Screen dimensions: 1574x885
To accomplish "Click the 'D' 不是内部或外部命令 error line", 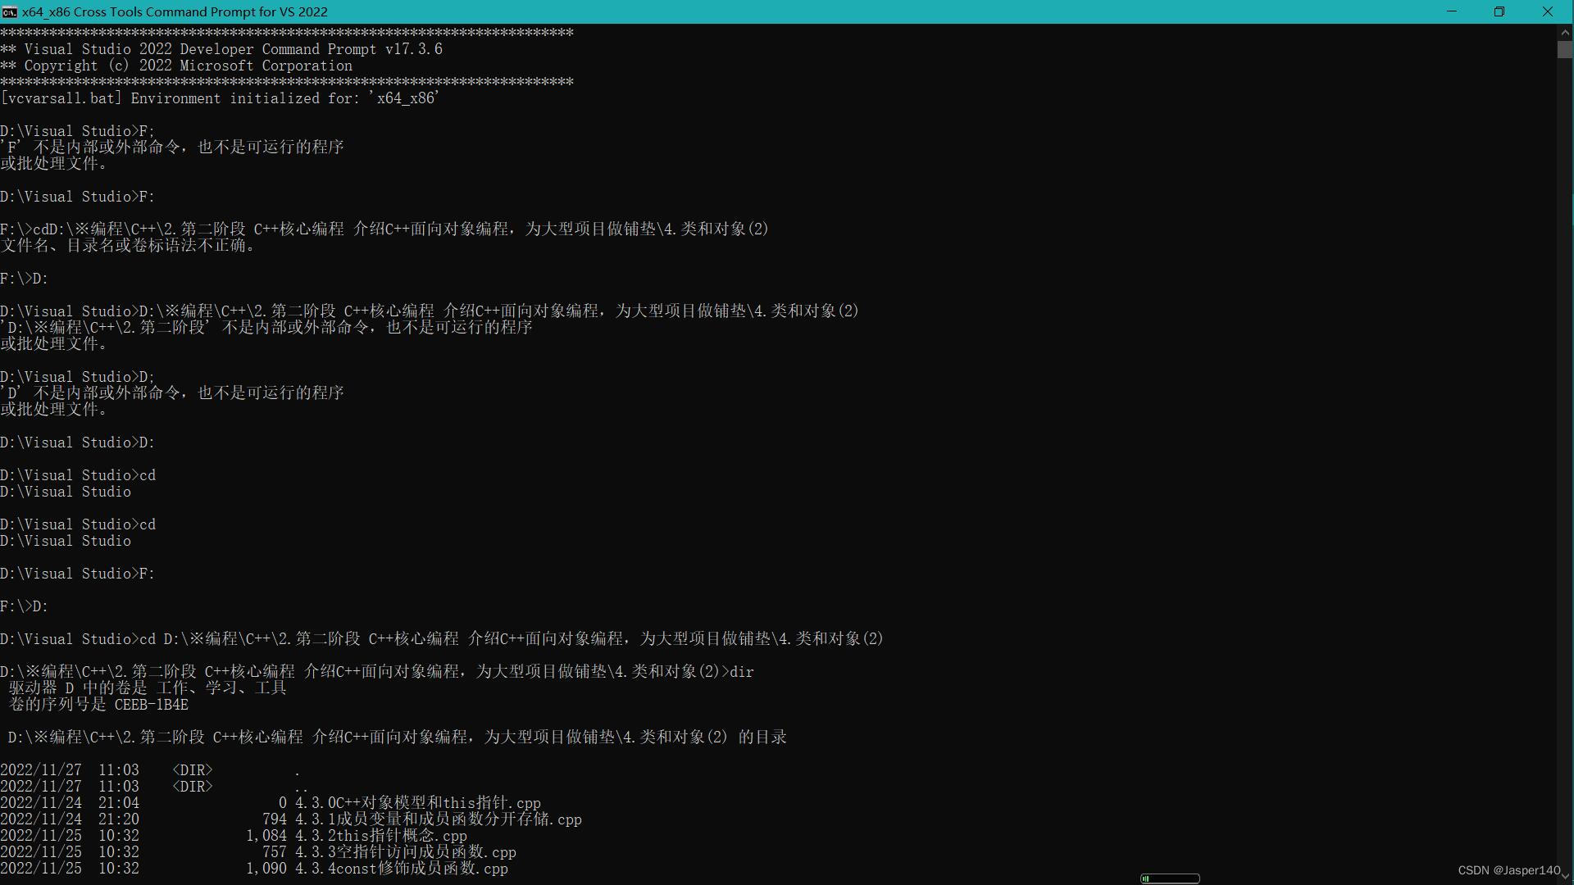I will point(172,393).
